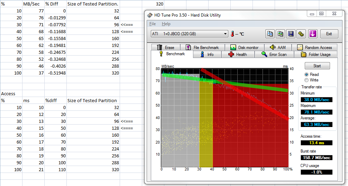Select the cell with value 77 MB/Sec
Viewport: 348px width, 186px height.
tap(33, 11)
